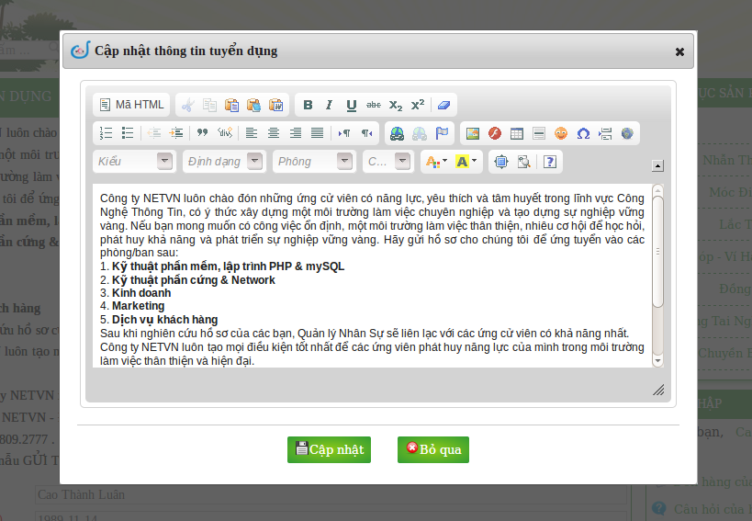The width and height of the screenshot is (752, 521).
Task: Insert a numbered list
Action: click(106, 133)
